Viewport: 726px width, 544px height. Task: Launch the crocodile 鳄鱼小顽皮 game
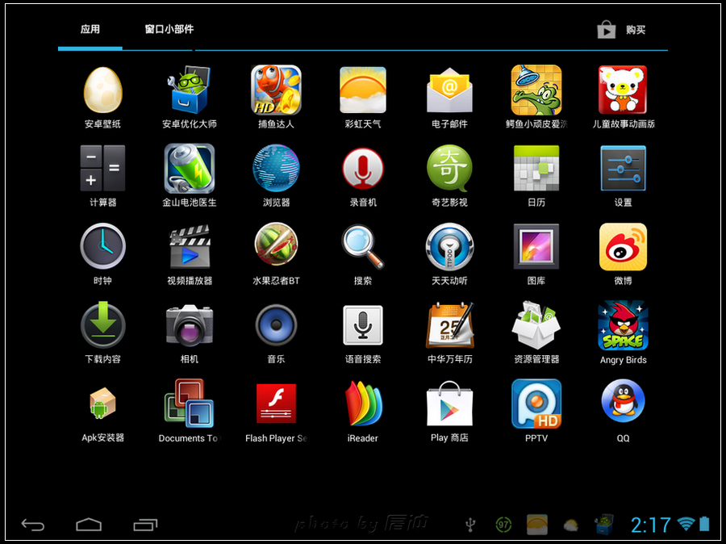536,90
